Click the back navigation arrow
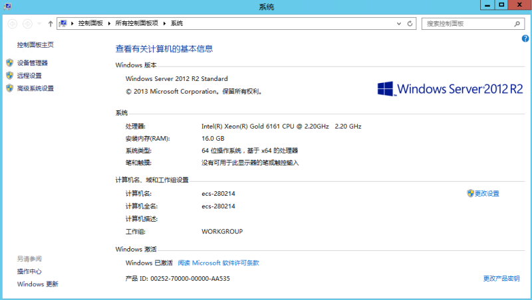Image resolution: width=532 pixels, height=300 pixels. pyautogui.click(x=12, y=23)
